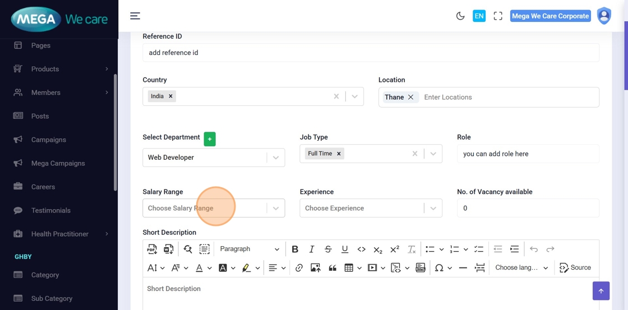Toggle fullscreen mode in header
The width and height of the screenshot is (628, 310).
498,16
